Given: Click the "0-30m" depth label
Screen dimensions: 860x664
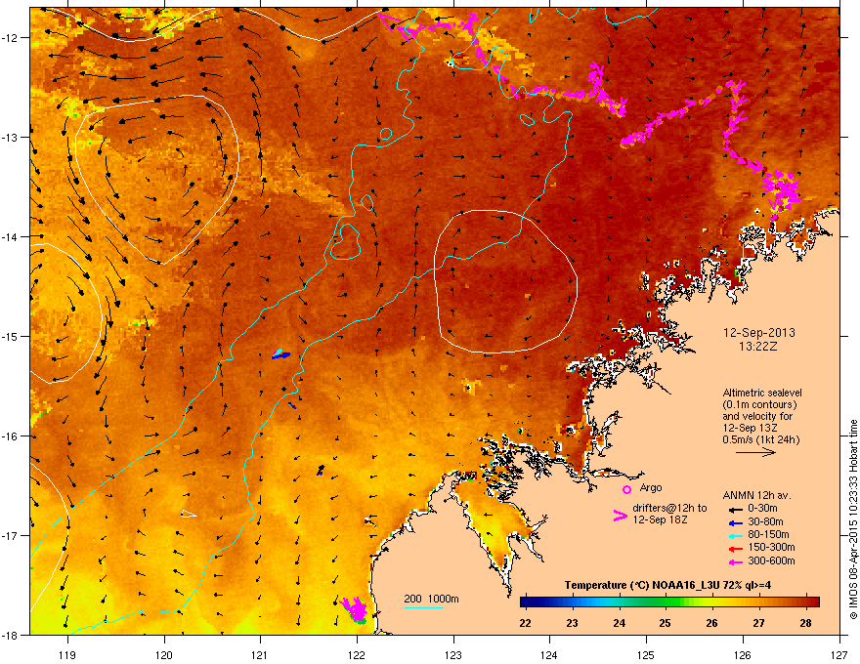Looking at the screenshot, I should pos(762,508).
